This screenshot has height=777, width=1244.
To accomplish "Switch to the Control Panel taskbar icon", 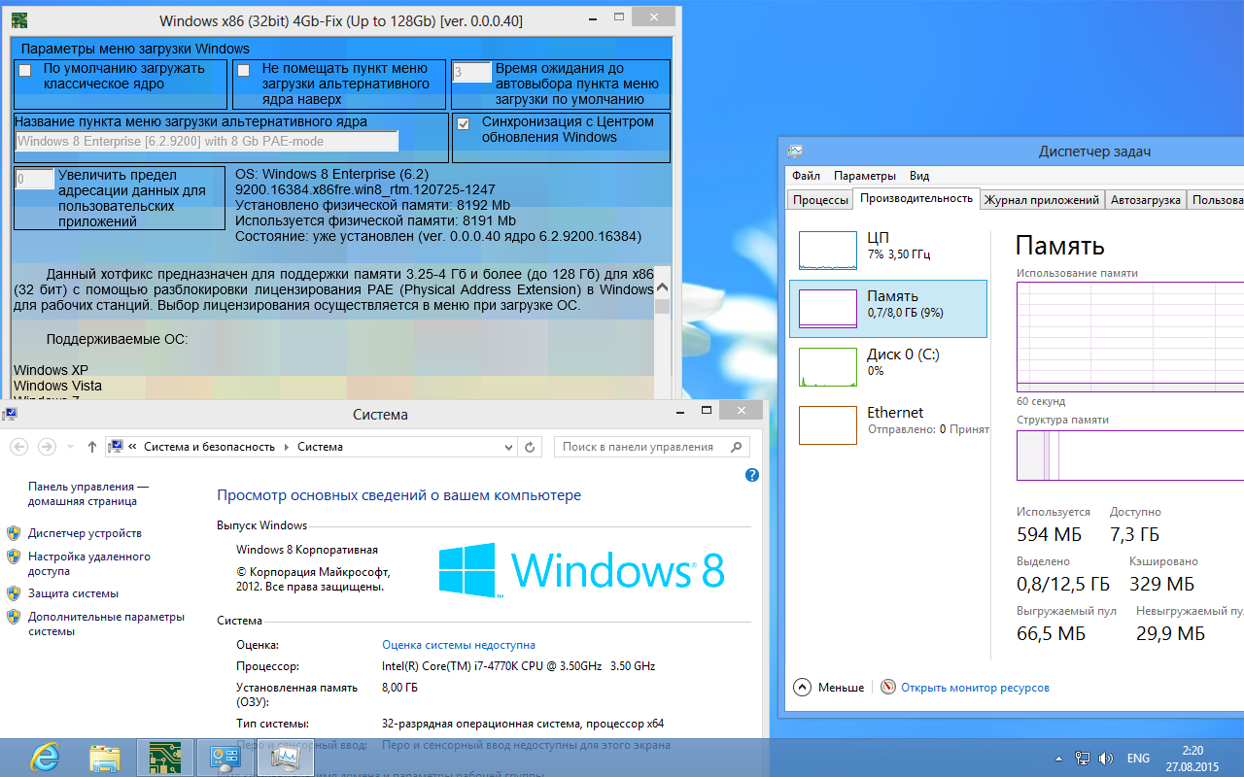I will click(225, 757).
